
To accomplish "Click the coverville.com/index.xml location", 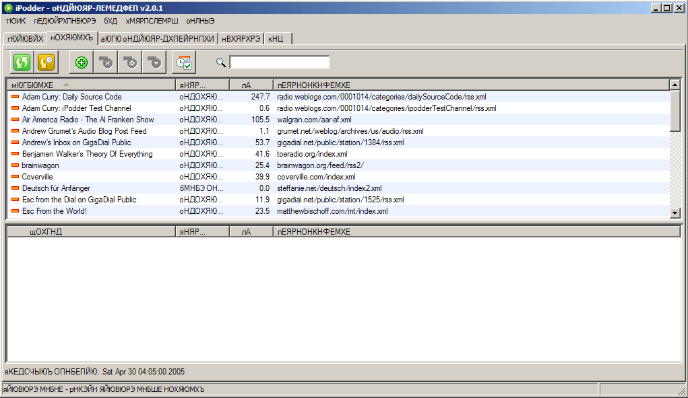I will [x=316, y=176].
